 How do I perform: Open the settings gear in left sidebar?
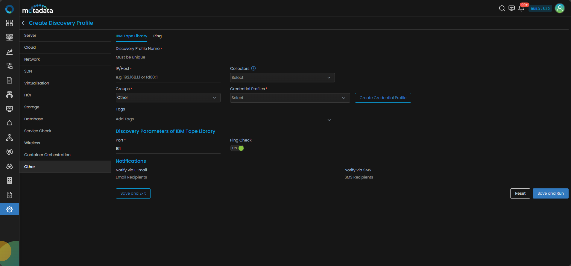[x=10, y=209]
